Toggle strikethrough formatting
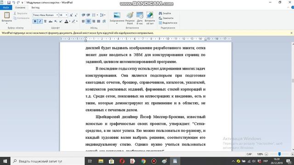Viewport: 294px width, 165px height. [51, 22]
